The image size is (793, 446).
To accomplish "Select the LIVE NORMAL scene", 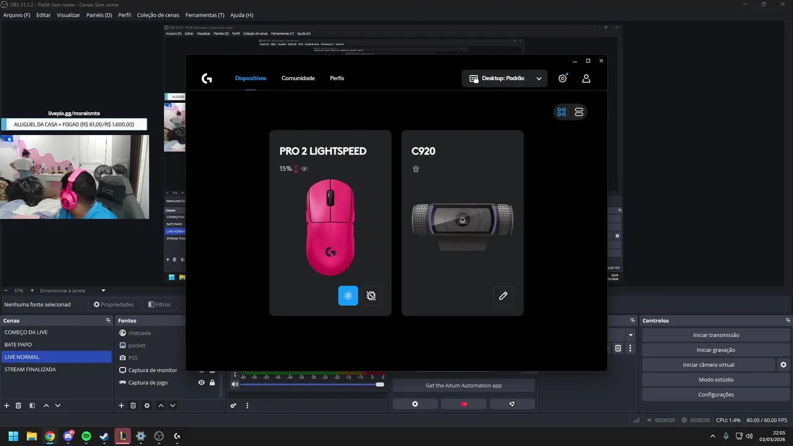I will click(56, 357).
